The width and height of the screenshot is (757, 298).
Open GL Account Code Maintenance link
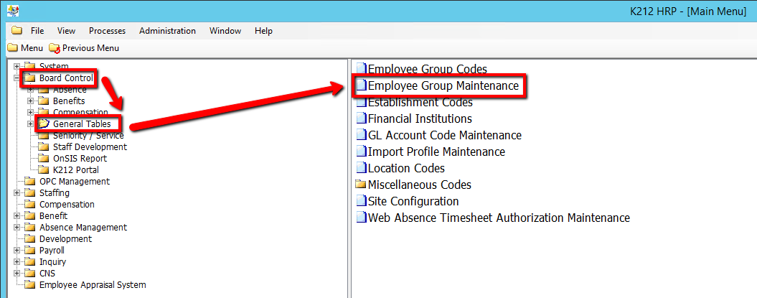point(444,135)
